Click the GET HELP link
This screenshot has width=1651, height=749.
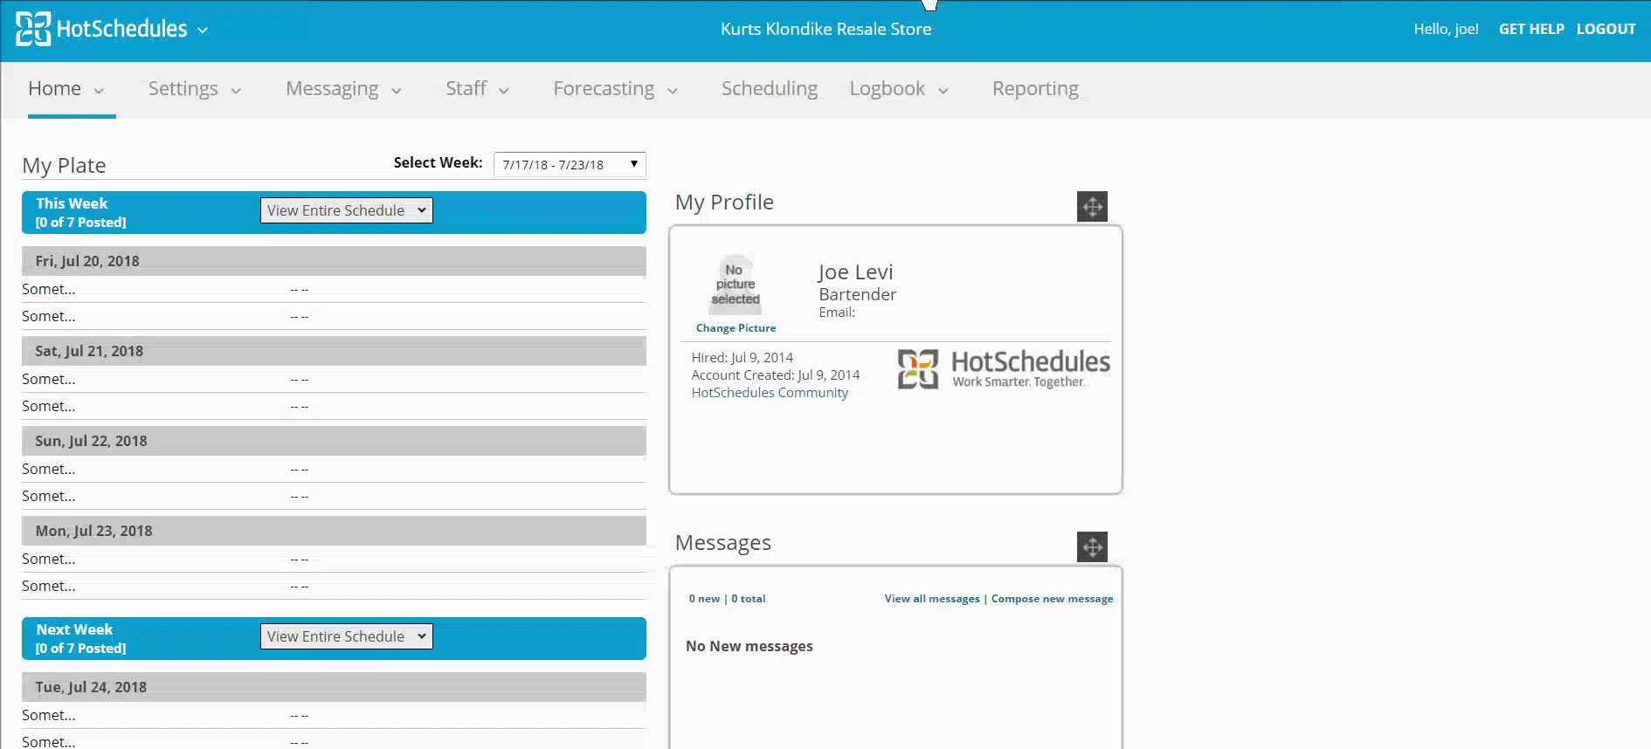tap(1531, 29)
